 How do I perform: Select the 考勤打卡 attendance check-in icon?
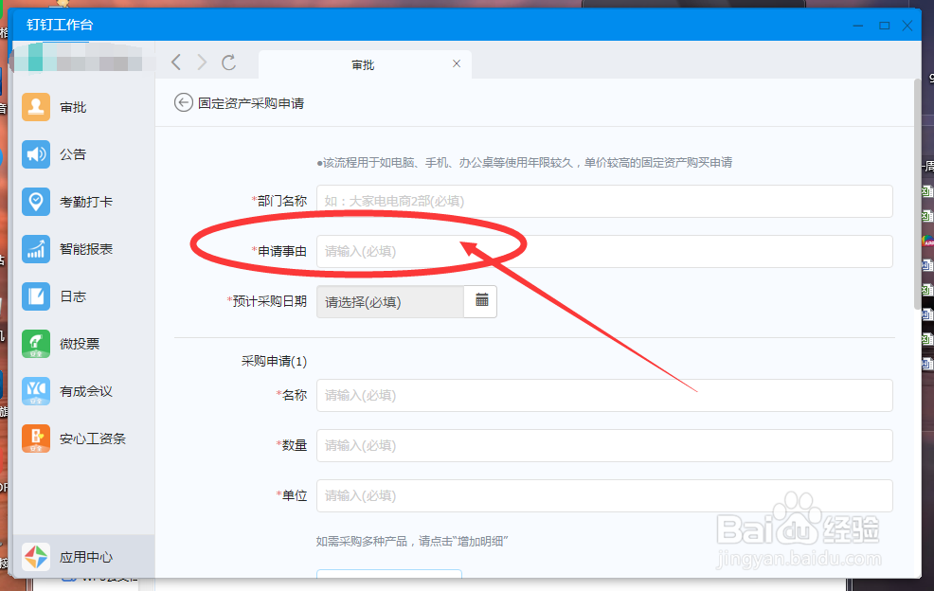click(x=35, y=202)
